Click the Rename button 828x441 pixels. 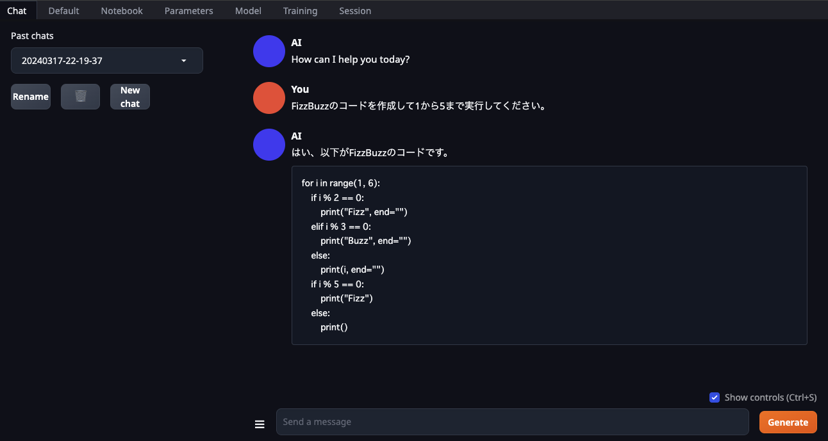tap(31, 97)
